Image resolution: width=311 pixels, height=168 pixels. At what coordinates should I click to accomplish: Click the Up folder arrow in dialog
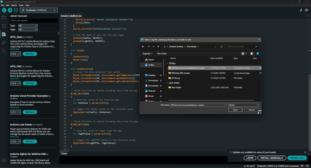[159, 47]
